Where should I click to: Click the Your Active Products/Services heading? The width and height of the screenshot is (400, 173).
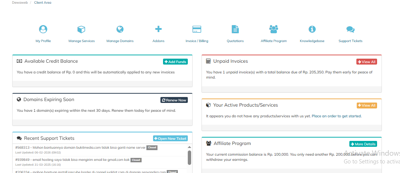click(245, 105)
